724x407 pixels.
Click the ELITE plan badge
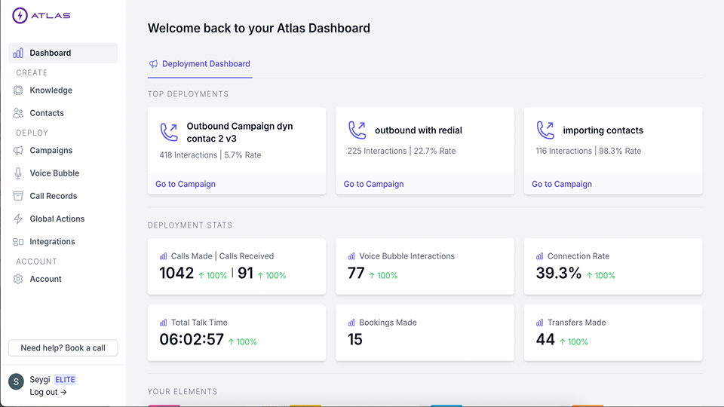(65, 380)
